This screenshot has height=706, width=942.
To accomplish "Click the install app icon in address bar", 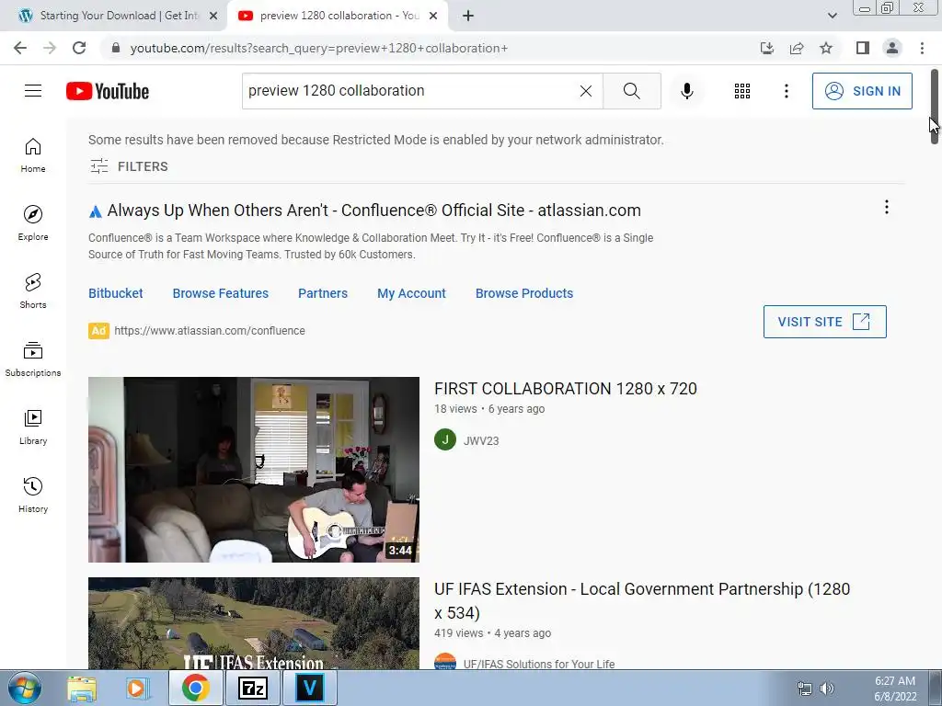I will [766, 48].
